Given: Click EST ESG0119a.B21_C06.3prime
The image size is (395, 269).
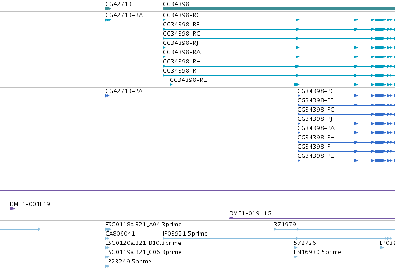Looking at the screenshot, I should click(x=143, y=252).
